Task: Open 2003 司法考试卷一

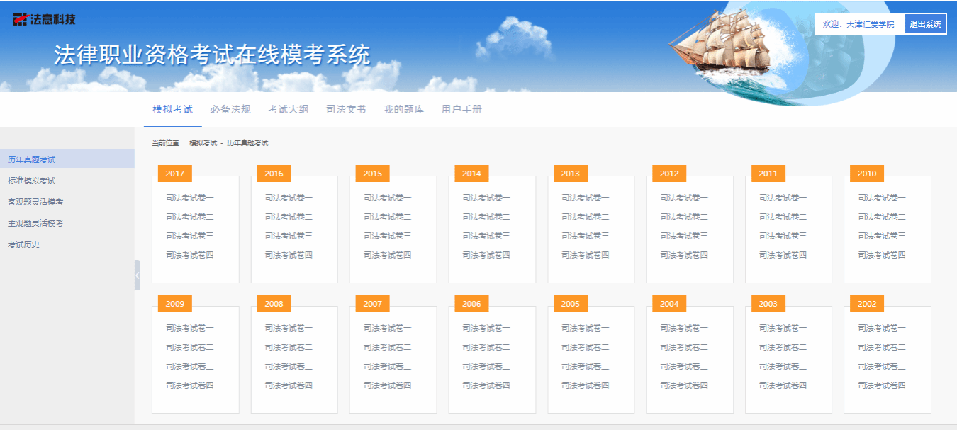Action: click(783, 328)
